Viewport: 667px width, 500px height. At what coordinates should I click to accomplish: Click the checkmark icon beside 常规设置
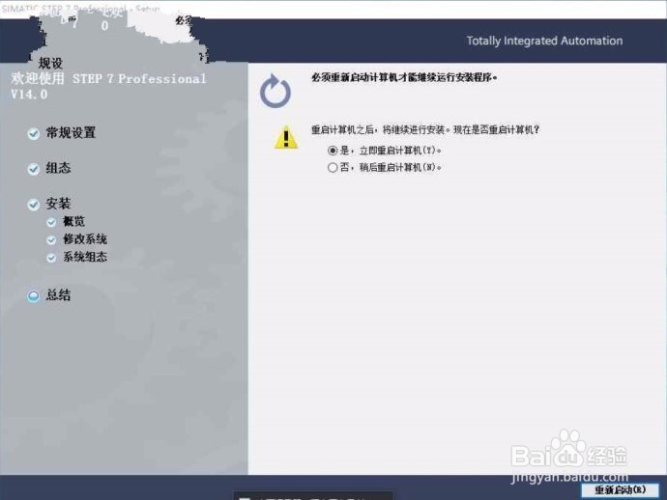(x=34, y=134)
